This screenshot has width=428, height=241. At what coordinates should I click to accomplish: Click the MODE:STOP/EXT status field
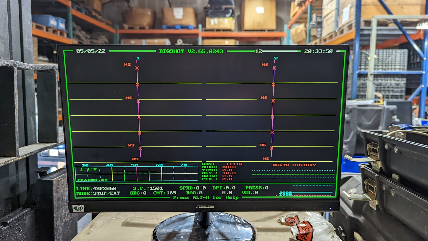tap(98, 193)
